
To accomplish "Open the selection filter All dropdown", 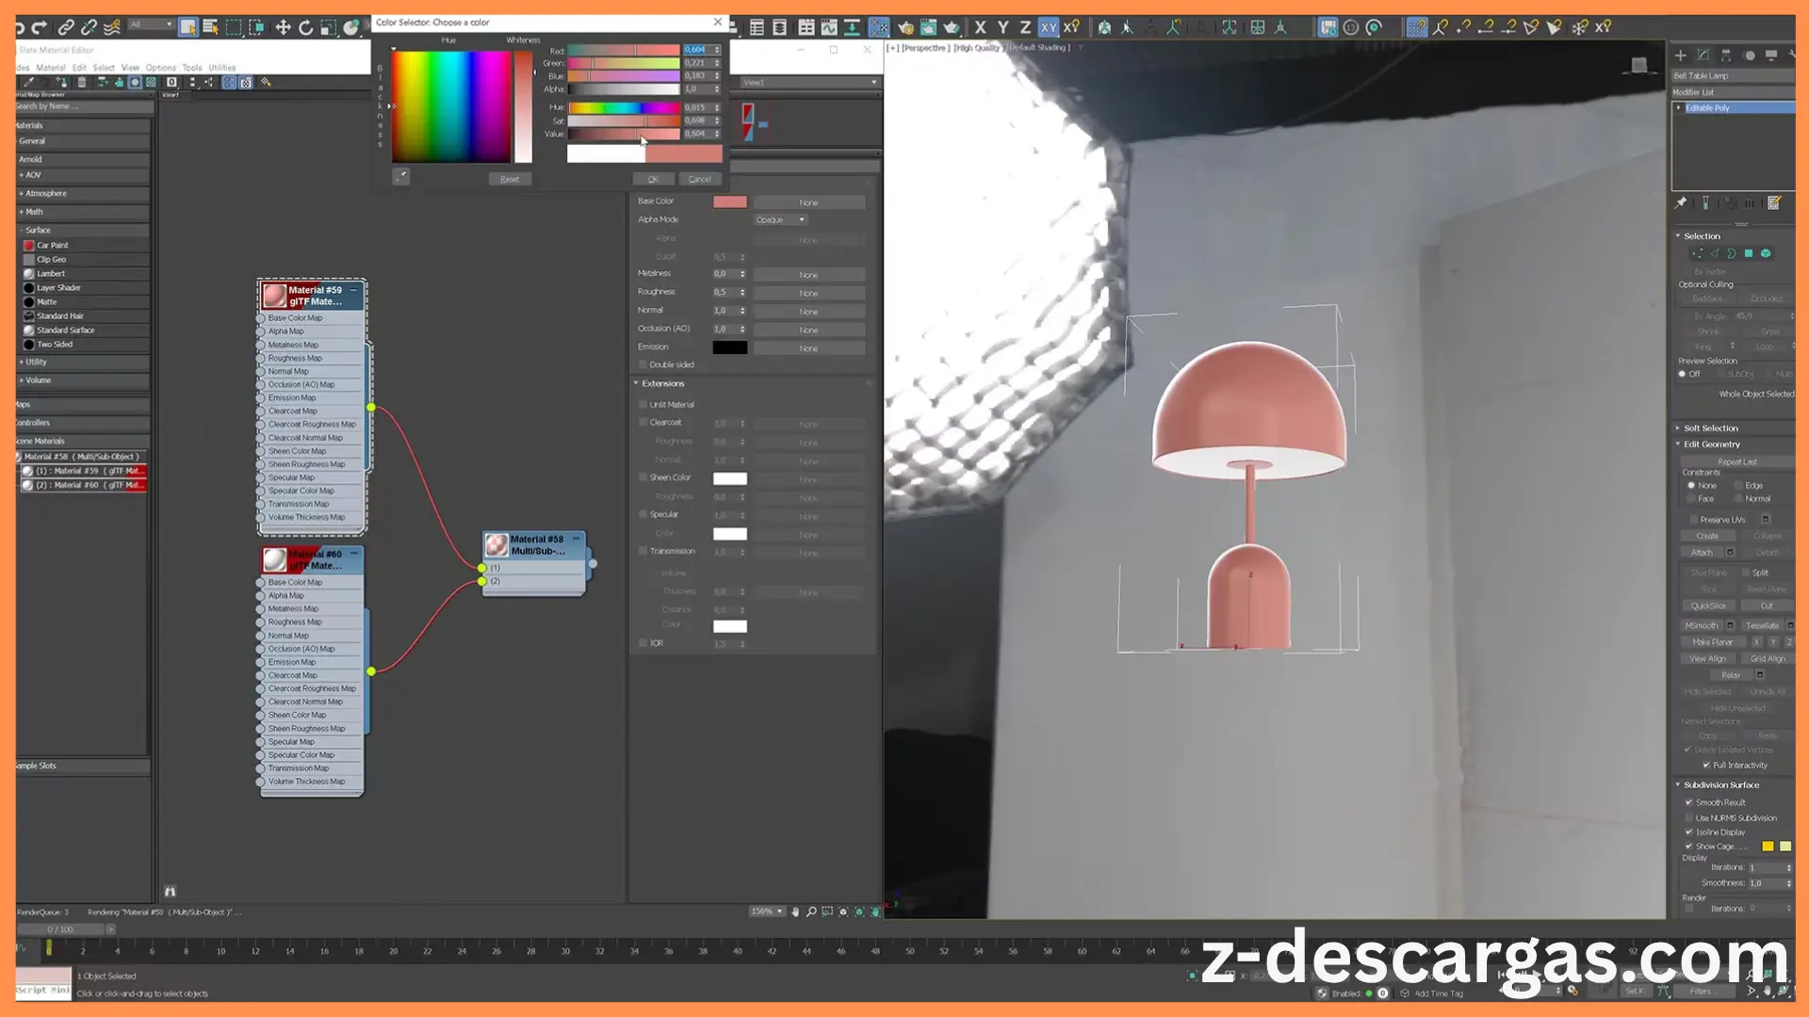I will pyautogui.click(x=151, y=24).
